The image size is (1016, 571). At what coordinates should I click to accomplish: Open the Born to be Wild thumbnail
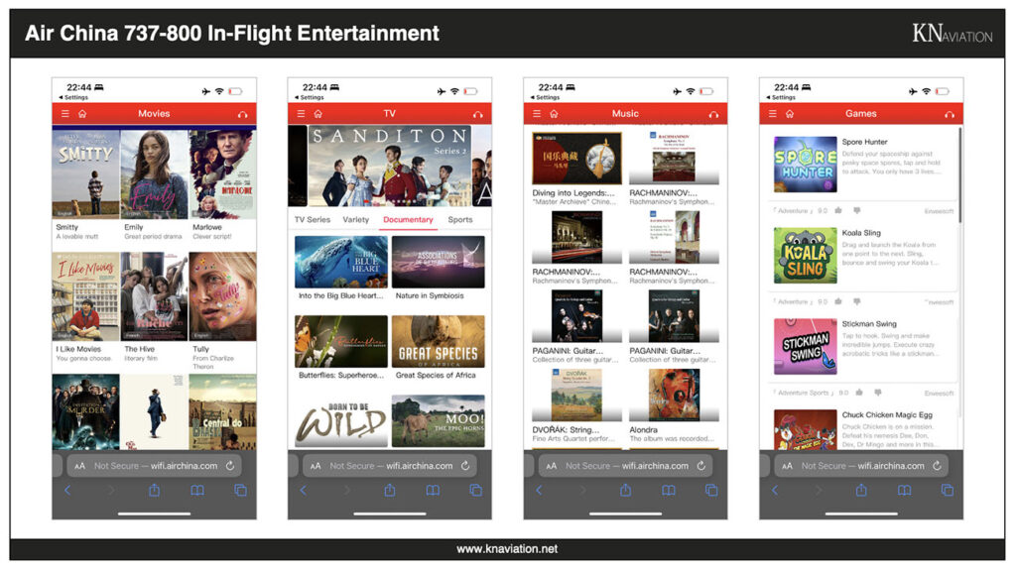pyautogui.click(x=341, y=421)
